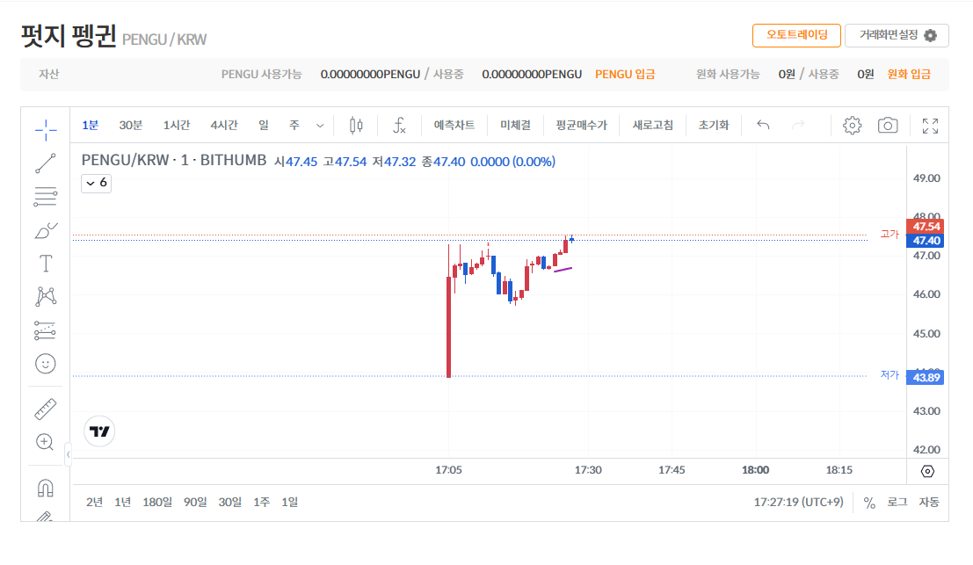Open chart settings gear
Screen dimensions: 973x565
pyautogui.click(x=852, y=126)
